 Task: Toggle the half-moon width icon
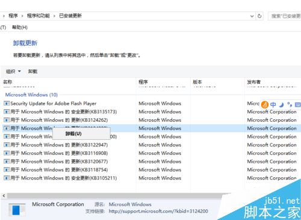(x=282, y=105)
